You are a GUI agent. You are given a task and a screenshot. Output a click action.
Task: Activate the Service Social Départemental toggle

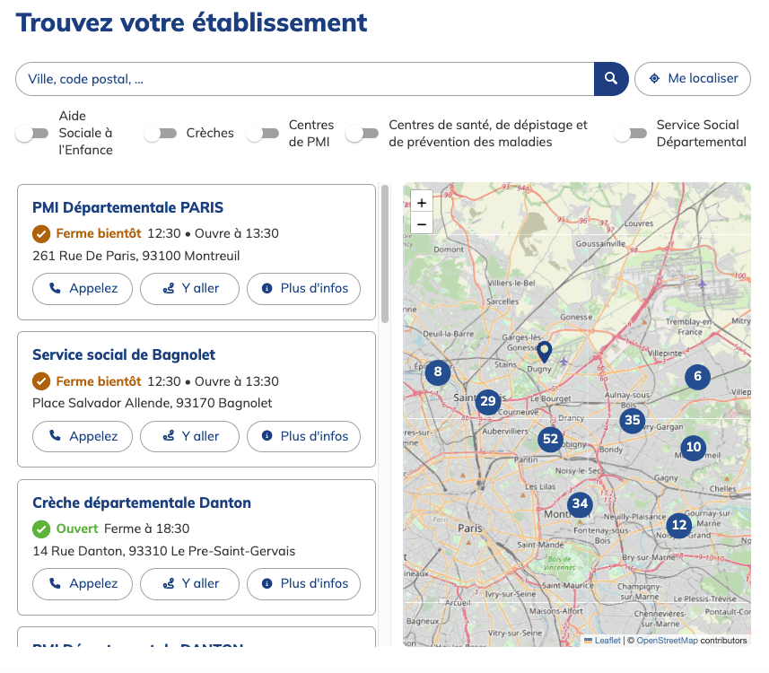click(x=630, y=132)
